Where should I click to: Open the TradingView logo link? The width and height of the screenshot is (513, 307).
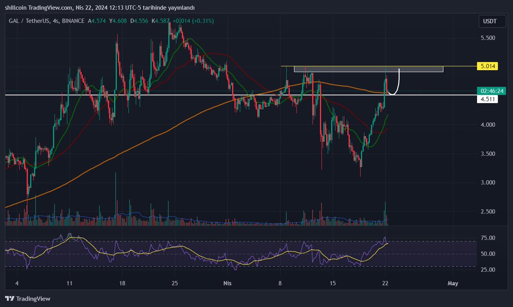pyautogui.click(x=28, y=298)
